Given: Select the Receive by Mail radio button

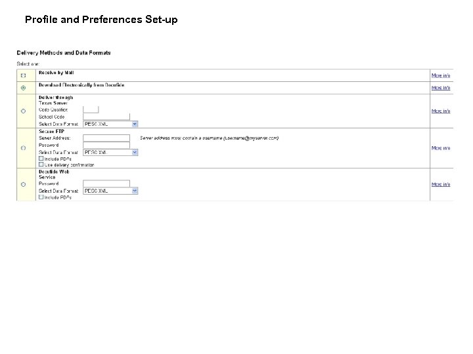Looking at the screenshot, I should pos(24,75).
